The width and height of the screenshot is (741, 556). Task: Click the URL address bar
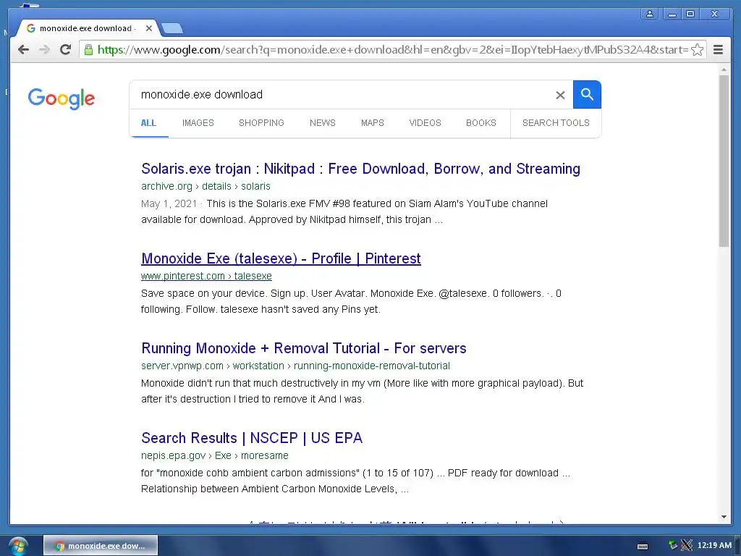pos(392,50)
